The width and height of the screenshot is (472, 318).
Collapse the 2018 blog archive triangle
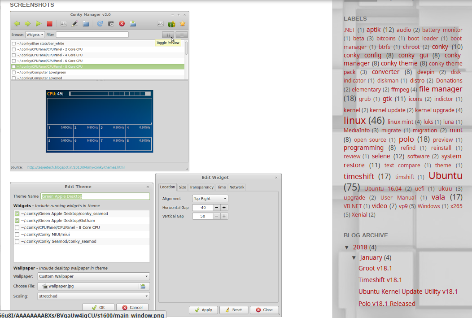[347, 247]
